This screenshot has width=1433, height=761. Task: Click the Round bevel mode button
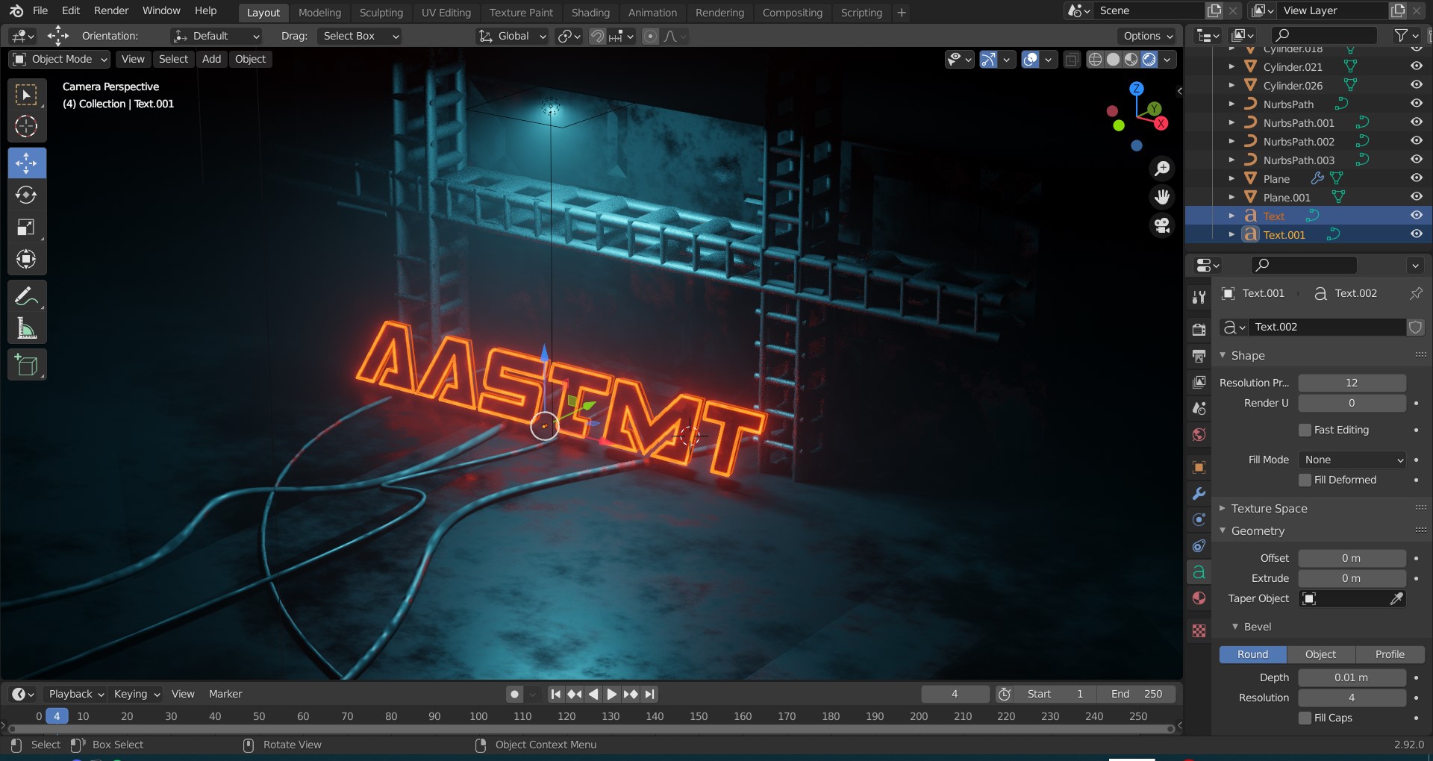(1252, 654)
